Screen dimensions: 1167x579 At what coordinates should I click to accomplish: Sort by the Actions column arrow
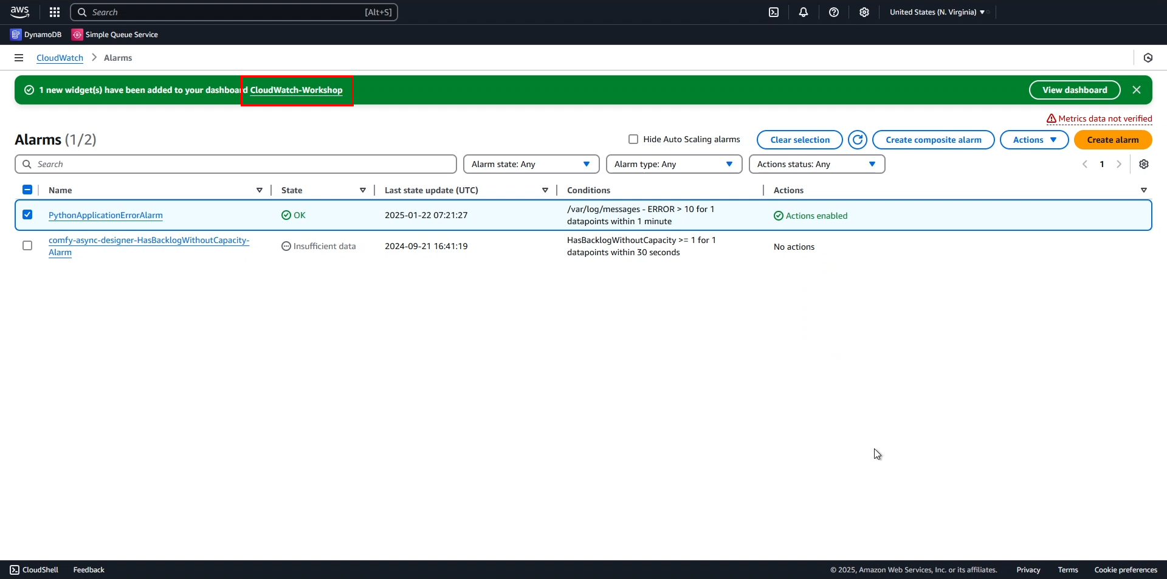click(x=1144, y=190)
